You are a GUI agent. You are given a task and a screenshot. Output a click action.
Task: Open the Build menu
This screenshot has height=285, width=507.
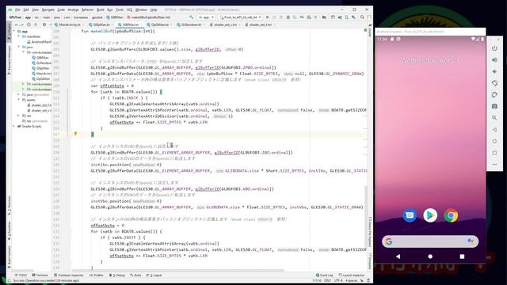click(x=101, y=9)
